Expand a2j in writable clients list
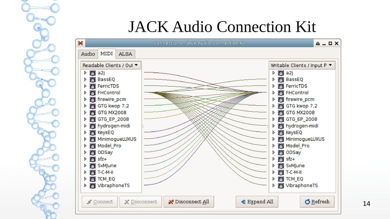Screen dimensions: 390x219 coord(273,73)
